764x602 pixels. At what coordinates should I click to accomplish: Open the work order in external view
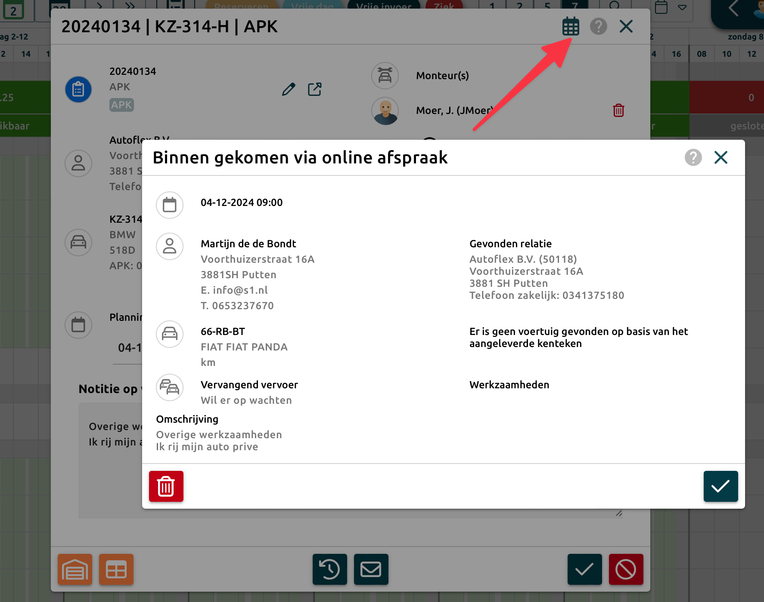[x=314, y=89]
